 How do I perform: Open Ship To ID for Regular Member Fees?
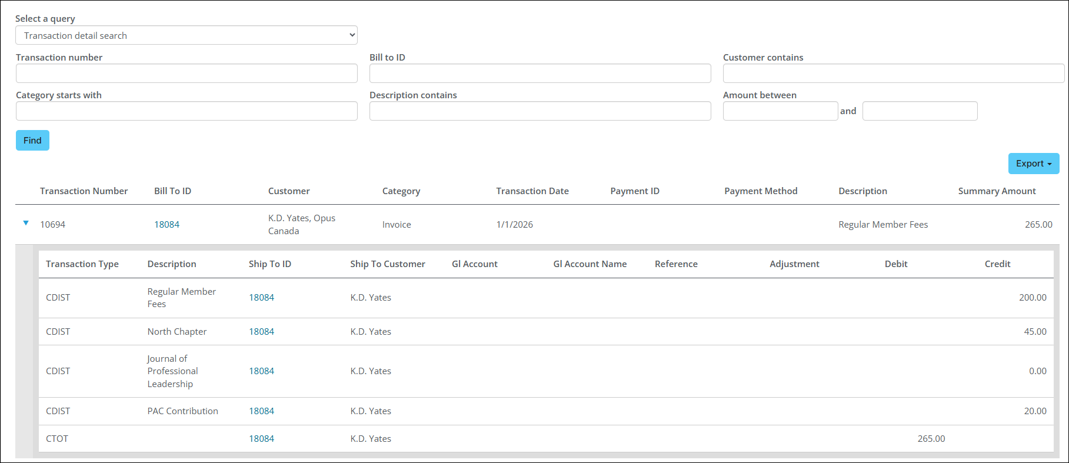pyautogui.click(x=261, y=298)
